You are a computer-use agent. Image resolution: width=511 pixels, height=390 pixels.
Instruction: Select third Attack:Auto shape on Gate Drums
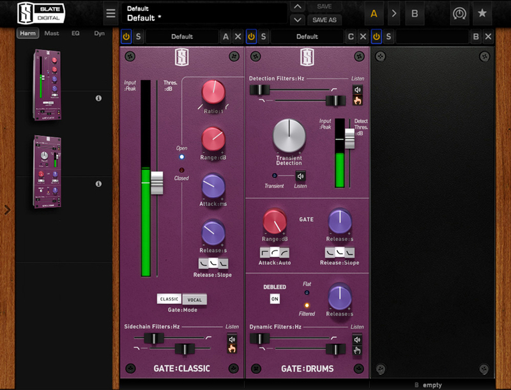click(284, 253)
